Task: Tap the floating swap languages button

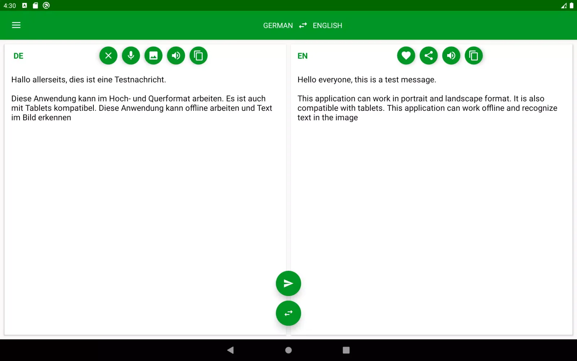Action: click(x=288, y=313)
